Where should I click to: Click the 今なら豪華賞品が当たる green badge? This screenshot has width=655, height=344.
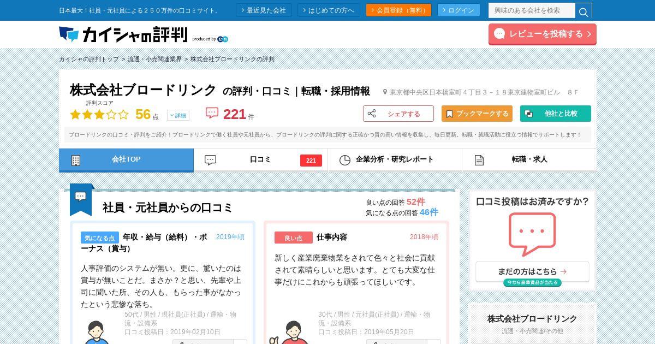[x=532, y=282]
